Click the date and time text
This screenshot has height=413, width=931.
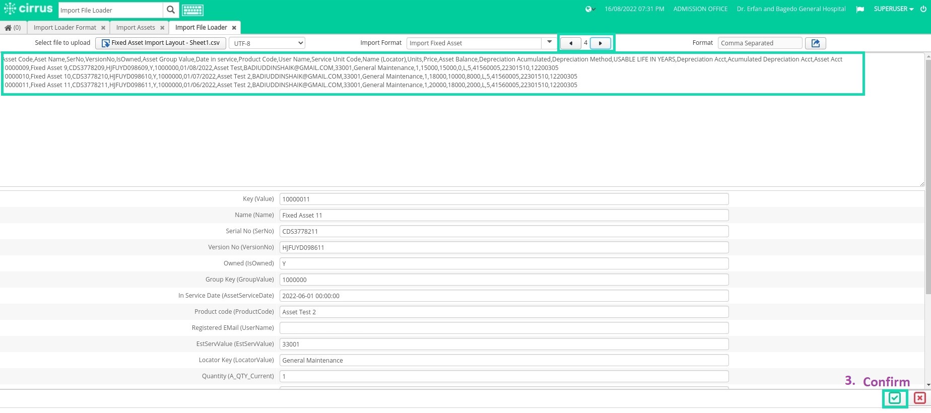634,9
